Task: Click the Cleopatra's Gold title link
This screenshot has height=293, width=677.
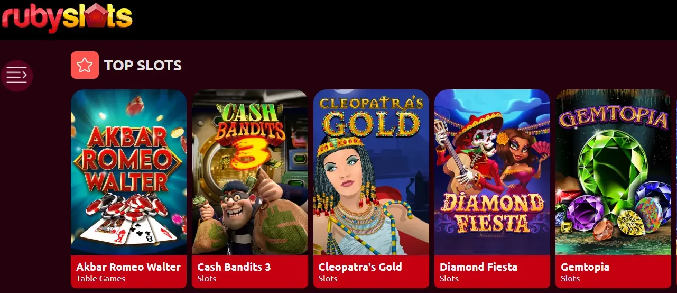Action: tap(360, 267)
